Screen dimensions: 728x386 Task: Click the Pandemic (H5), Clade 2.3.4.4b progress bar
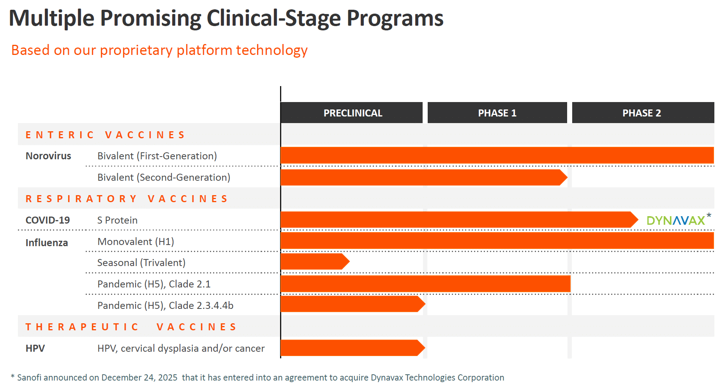(351, 304)
